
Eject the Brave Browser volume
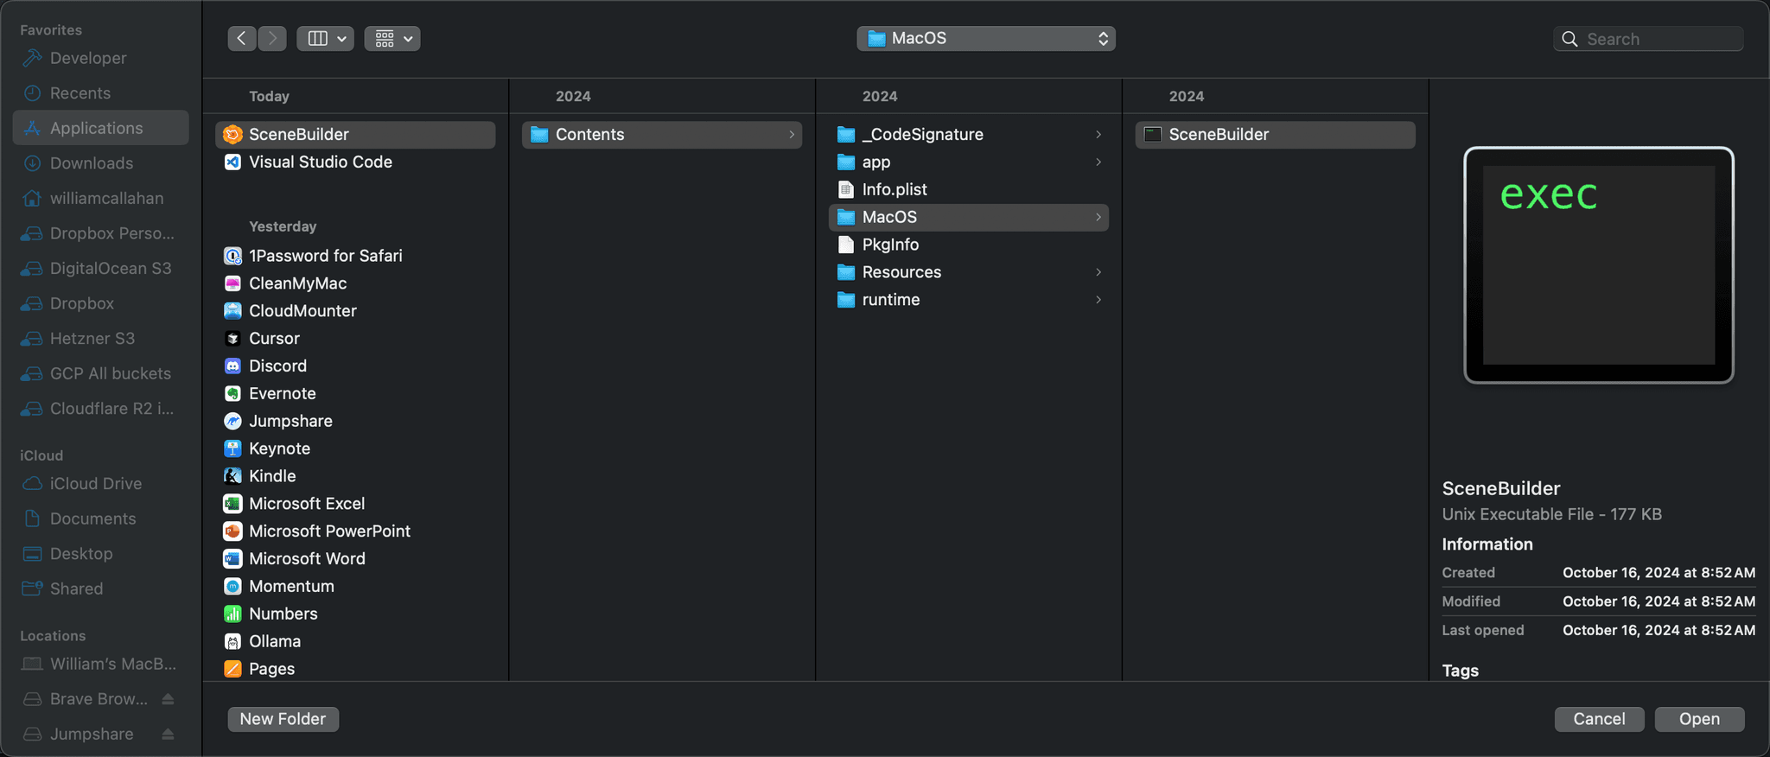[169, 699]
